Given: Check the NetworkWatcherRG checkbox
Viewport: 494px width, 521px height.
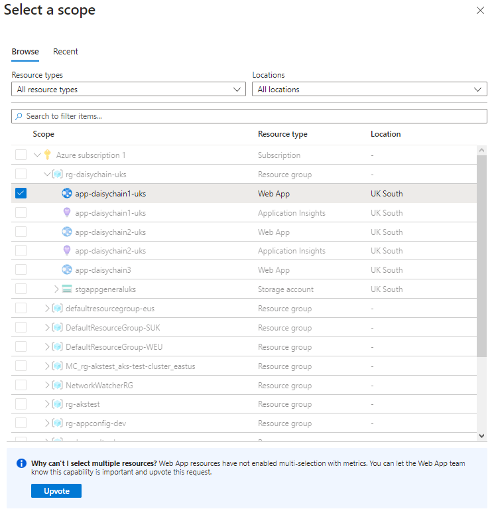Looking at the screenshot, I should point(21,385).
